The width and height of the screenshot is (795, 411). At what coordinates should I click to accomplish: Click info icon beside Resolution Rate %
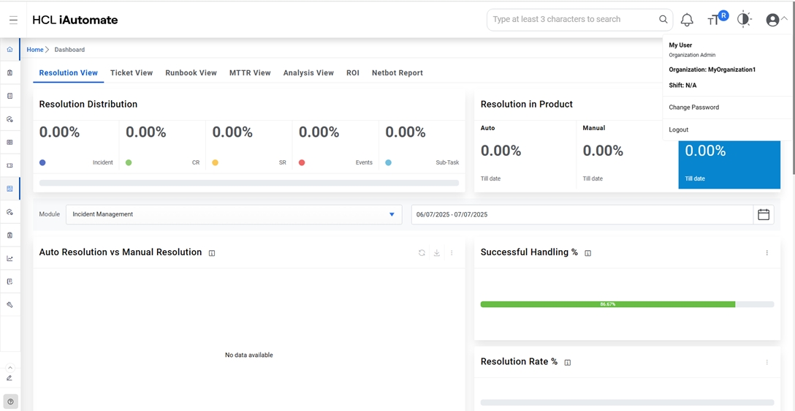(x=568, y=362)
